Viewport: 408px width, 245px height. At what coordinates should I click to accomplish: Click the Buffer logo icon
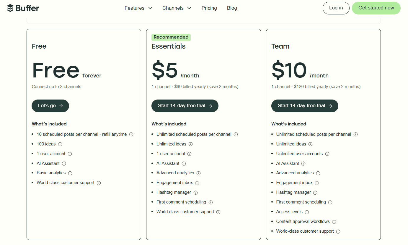pyautogui.click(x=11, y=8)
